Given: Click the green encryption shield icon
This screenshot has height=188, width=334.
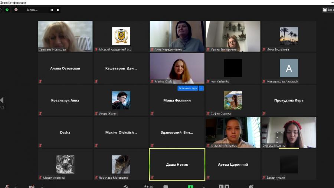Looking at the screenshot, I should [7, 10].
